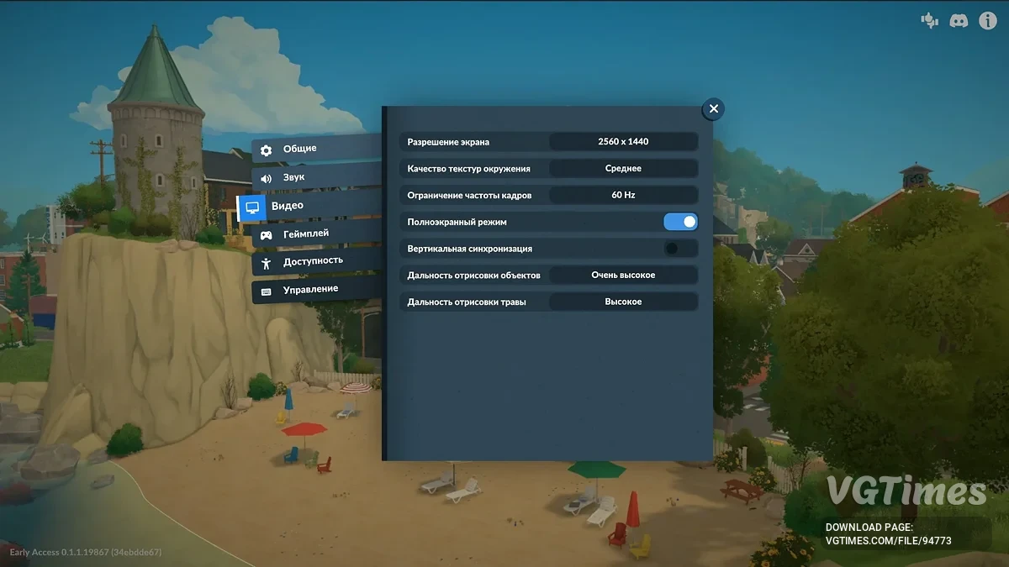Click the info circle icon

pyautogui.click(x=988, y=21)
